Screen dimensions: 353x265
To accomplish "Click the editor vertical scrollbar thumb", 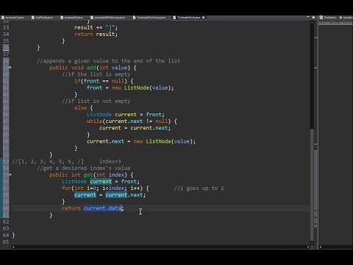I will pos(312,184).
